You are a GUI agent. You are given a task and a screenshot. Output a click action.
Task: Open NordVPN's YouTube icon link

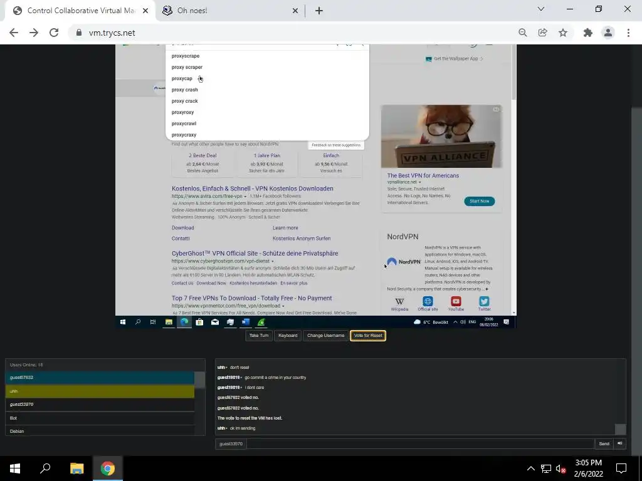point(456,304)
